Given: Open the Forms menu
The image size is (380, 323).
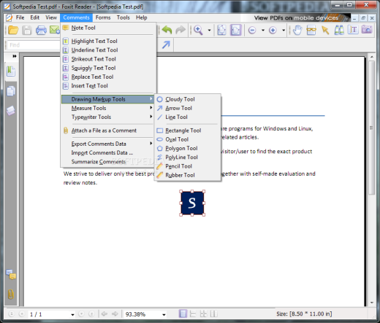Looking at the screenshot, I should click(103, 17).
